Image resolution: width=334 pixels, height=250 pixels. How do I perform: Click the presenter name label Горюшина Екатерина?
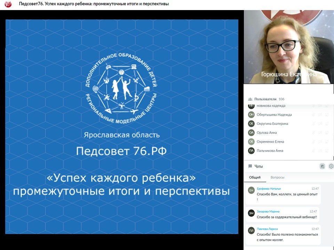click(x=289, y=74)
